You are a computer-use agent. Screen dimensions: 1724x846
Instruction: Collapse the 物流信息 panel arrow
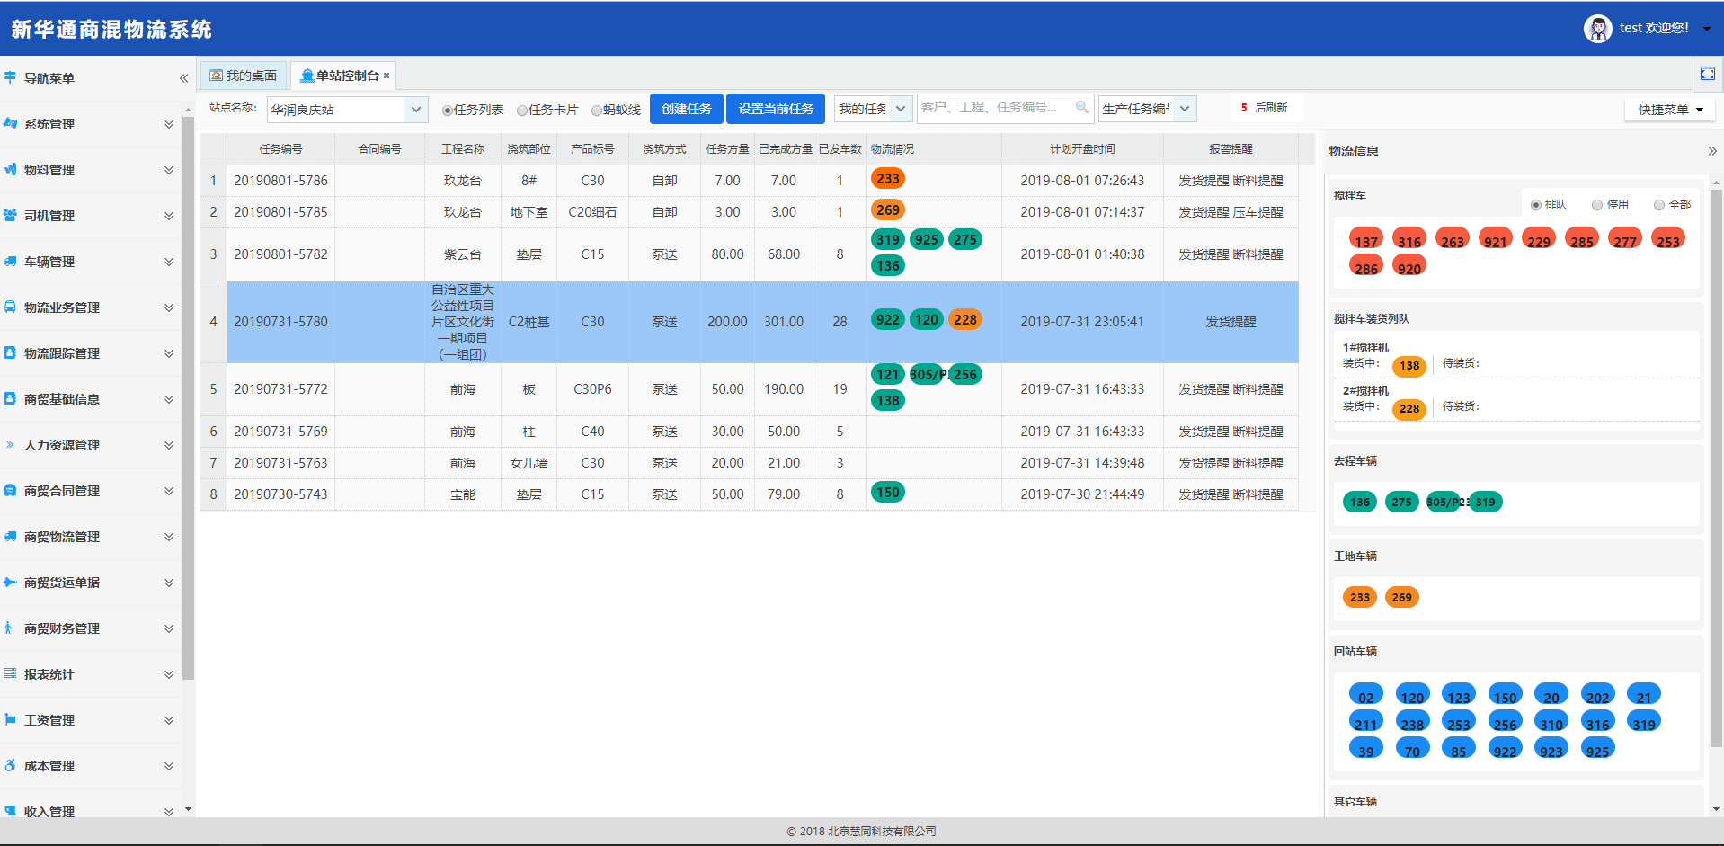[1711, 151]
